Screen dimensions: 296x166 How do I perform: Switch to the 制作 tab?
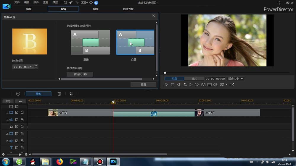96,9
